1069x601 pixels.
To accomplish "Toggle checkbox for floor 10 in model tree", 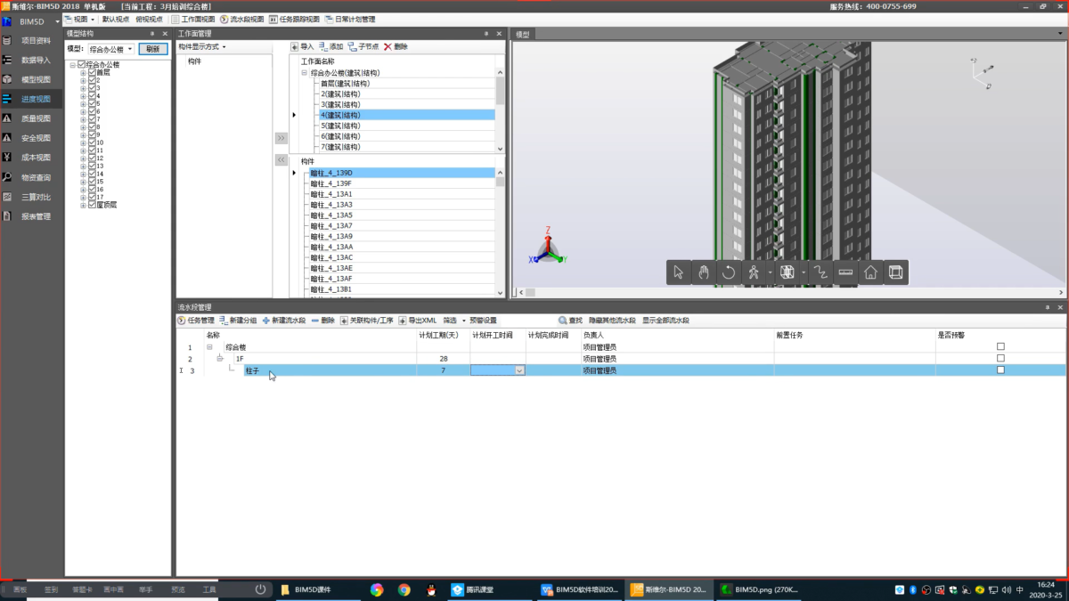I will (x=92, y=142).
